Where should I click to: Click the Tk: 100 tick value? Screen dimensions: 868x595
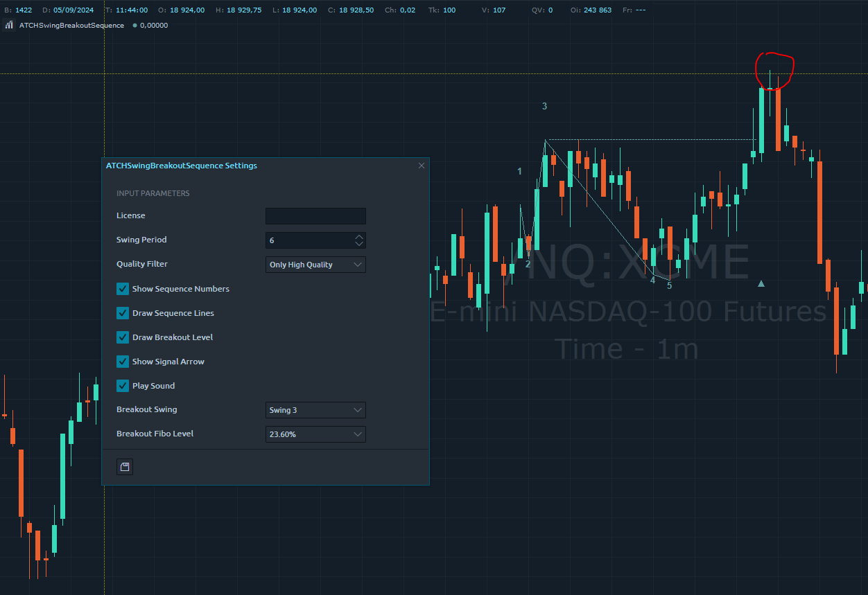point(442,10)
